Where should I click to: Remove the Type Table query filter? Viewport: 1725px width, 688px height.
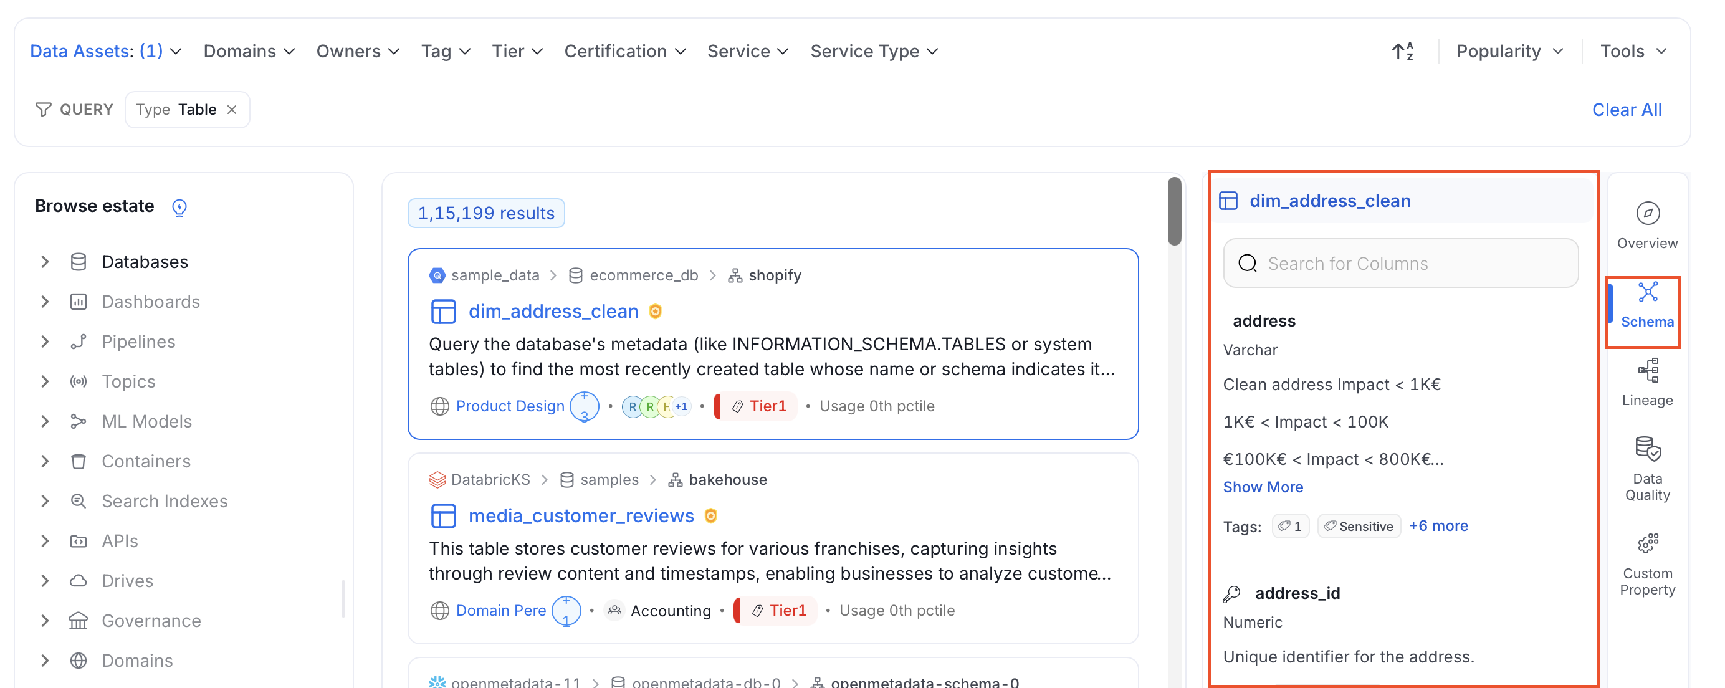tap(232, 109)
